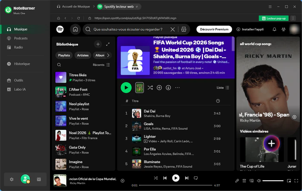The width and height of the screenshot is (302, 191).
Task: Toggle lyrics microphone icon
Action: (237, 181)
